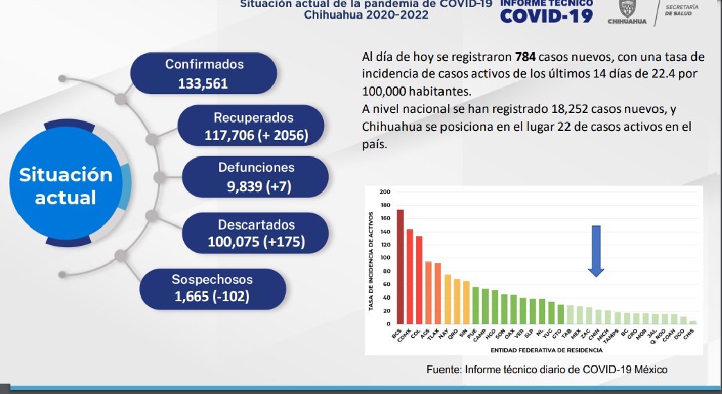Select the Sospechosos 1,665 pill

click(x=212, y=289)
